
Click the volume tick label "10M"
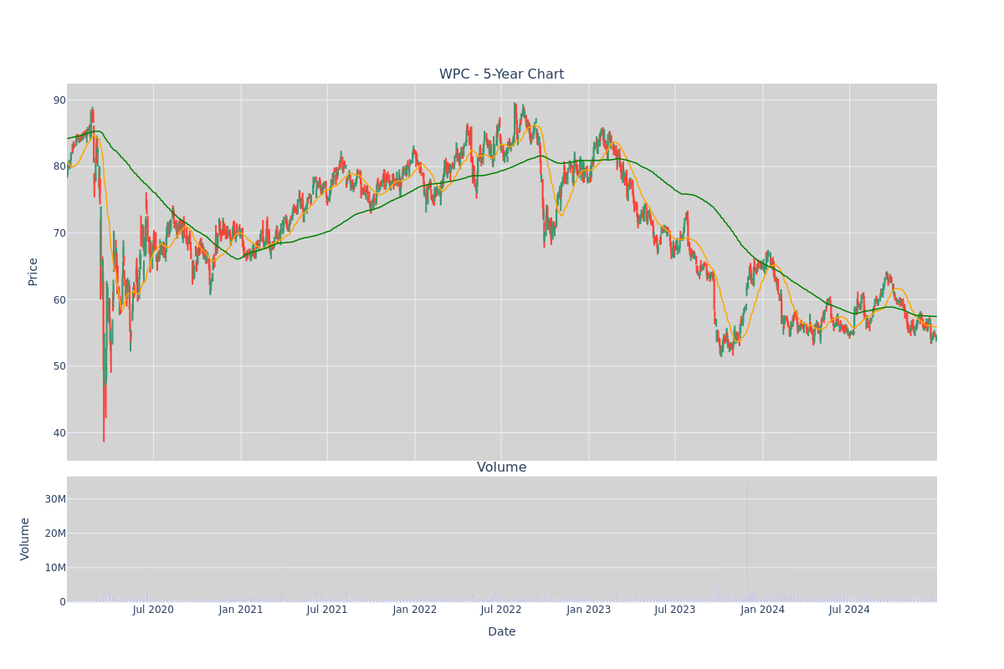coord(55,568)
